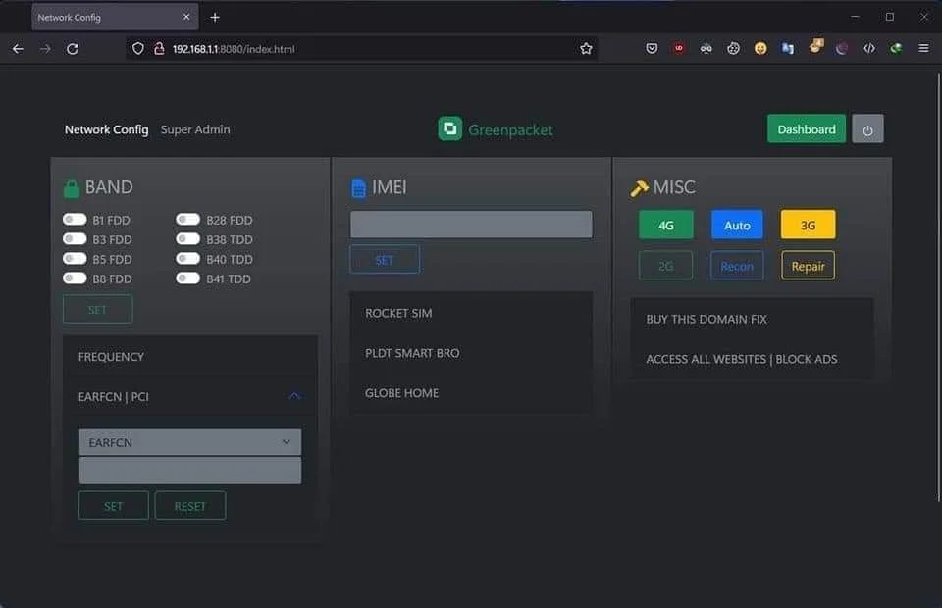This screenshot has height=608, width=942.
Task: Click the browser address bar URL
Action: [234, 49]
